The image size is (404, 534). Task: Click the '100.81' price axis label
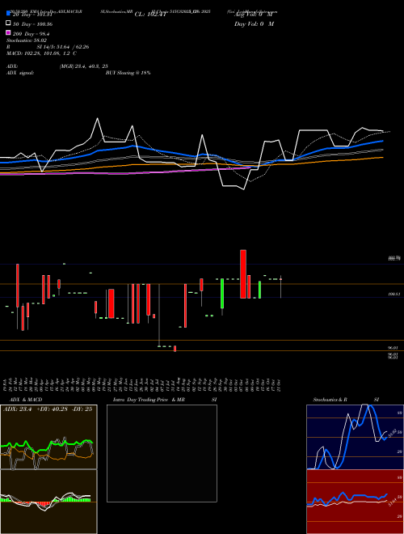click(393, 294)
